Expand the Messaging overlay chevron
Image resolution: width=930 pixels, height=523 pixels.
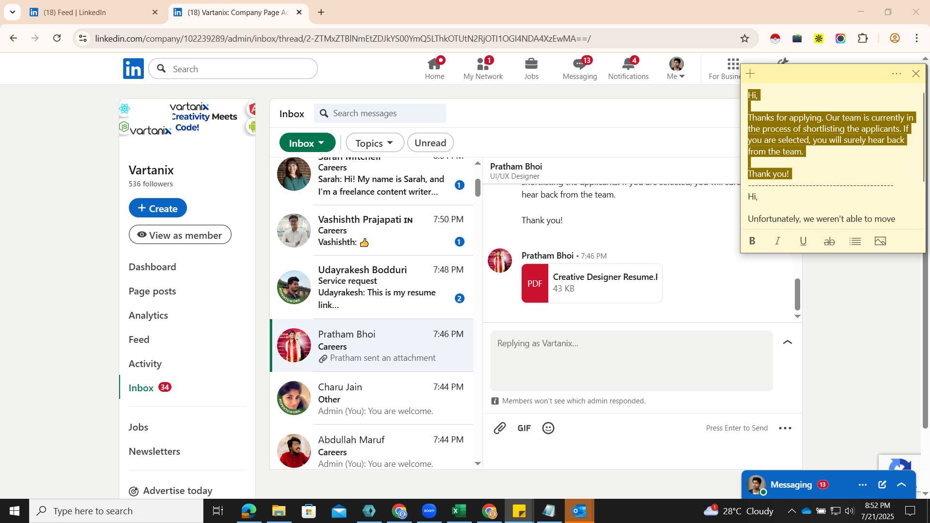pos(901,485)
